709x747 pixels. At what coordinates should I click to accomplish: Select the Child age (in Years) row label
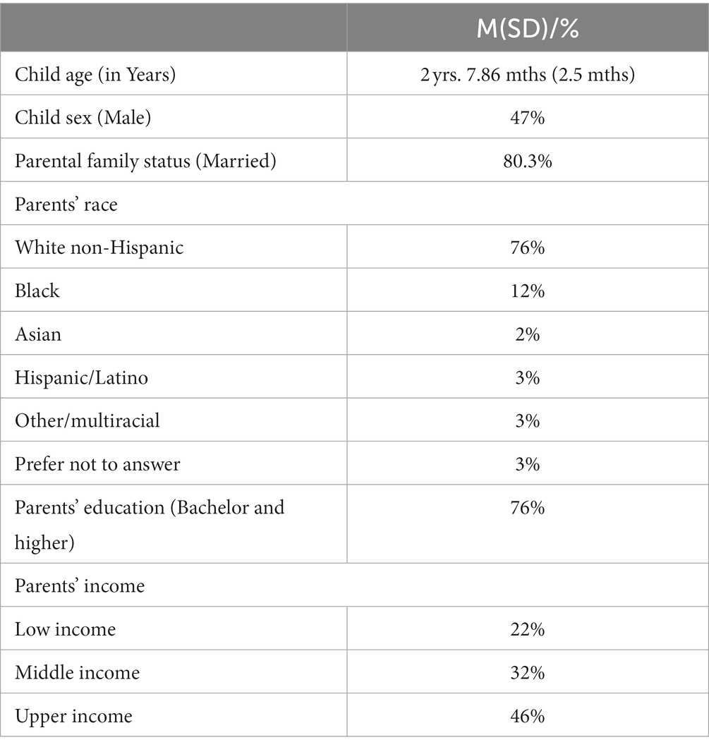point(95,75)
